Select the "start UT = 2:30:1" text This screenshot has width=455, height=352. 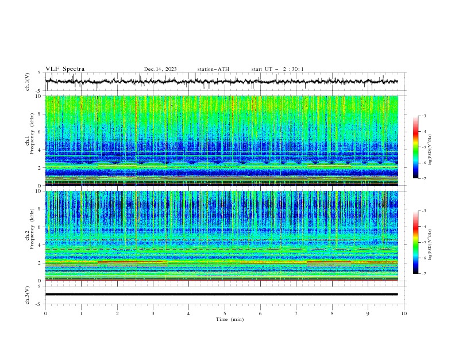pos(277,69)
